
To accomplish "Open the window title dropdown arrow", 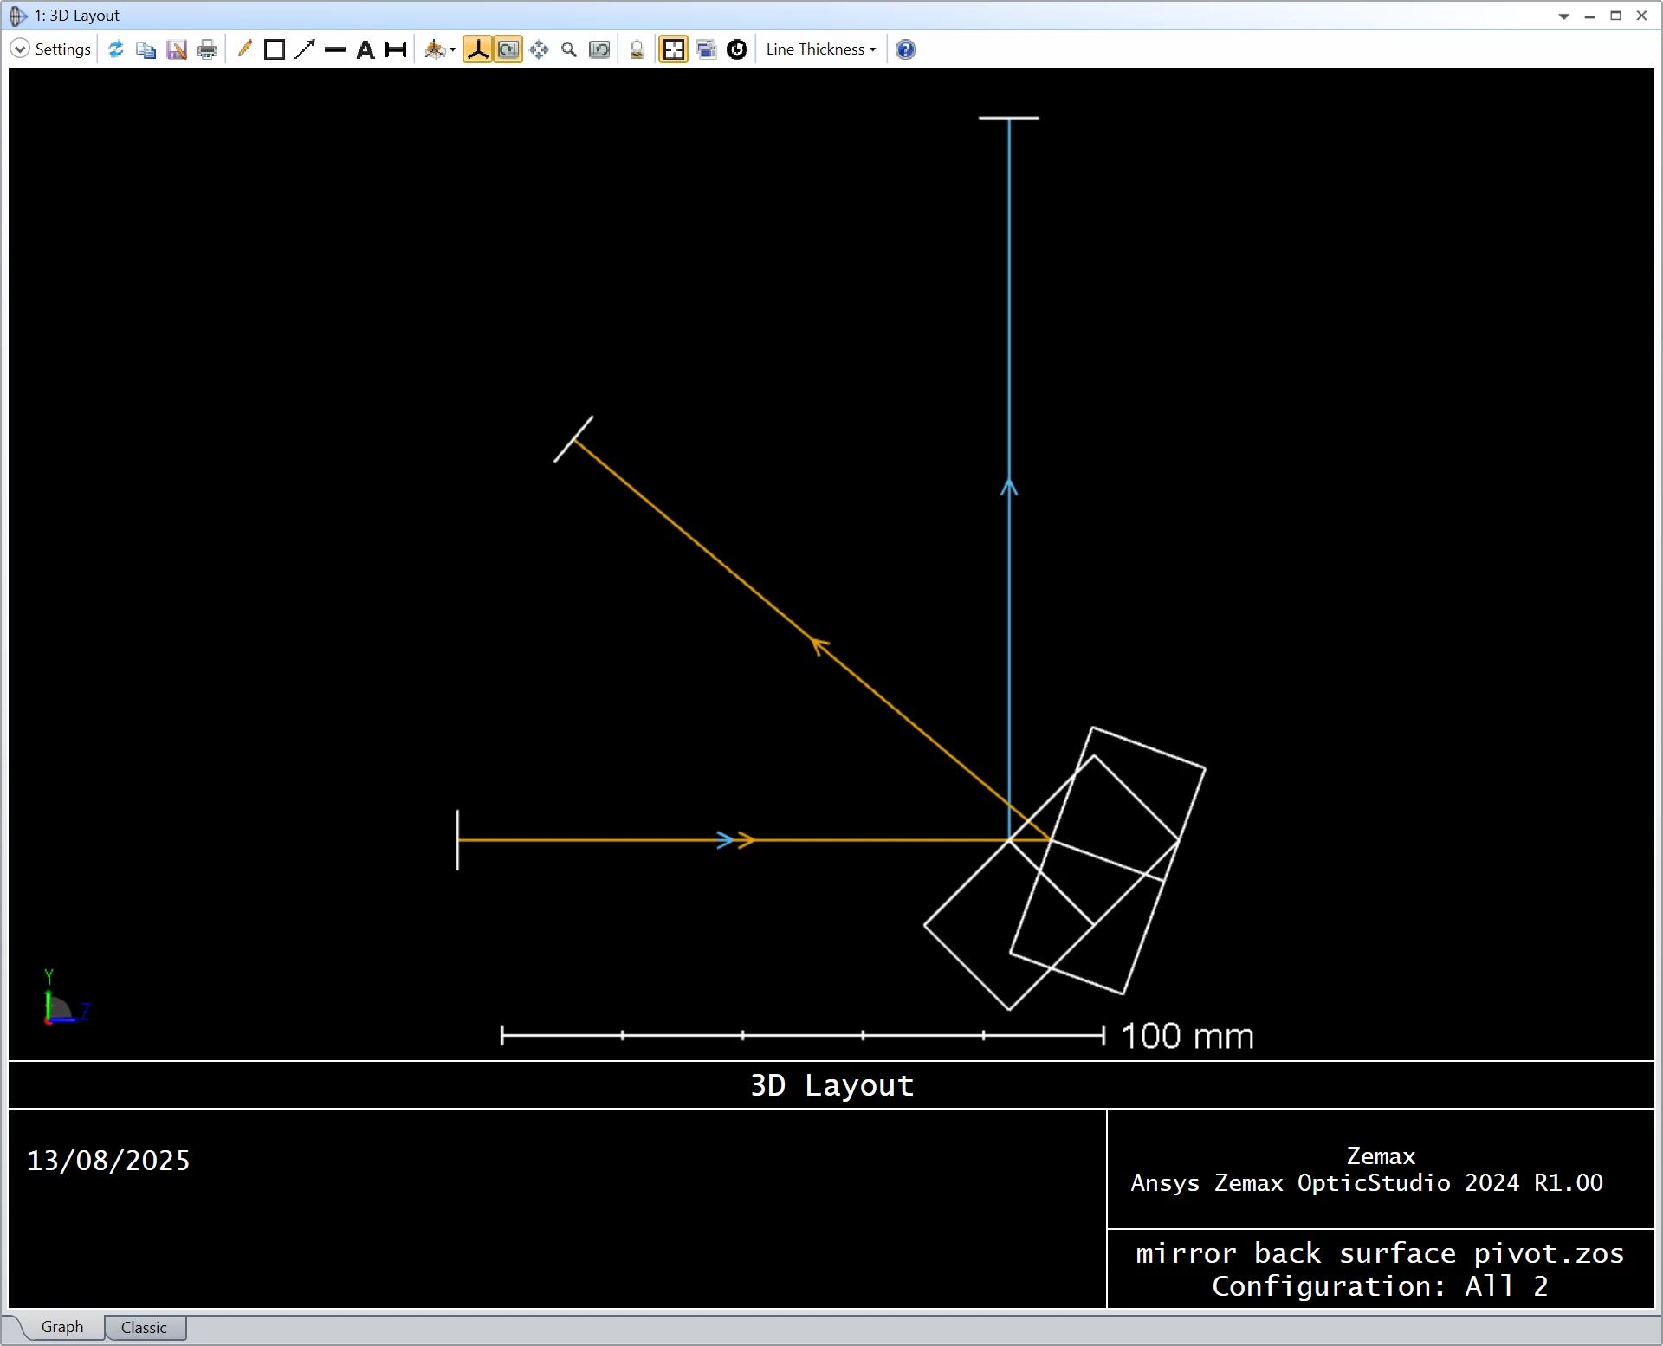I will click(x=1563, y=16).
